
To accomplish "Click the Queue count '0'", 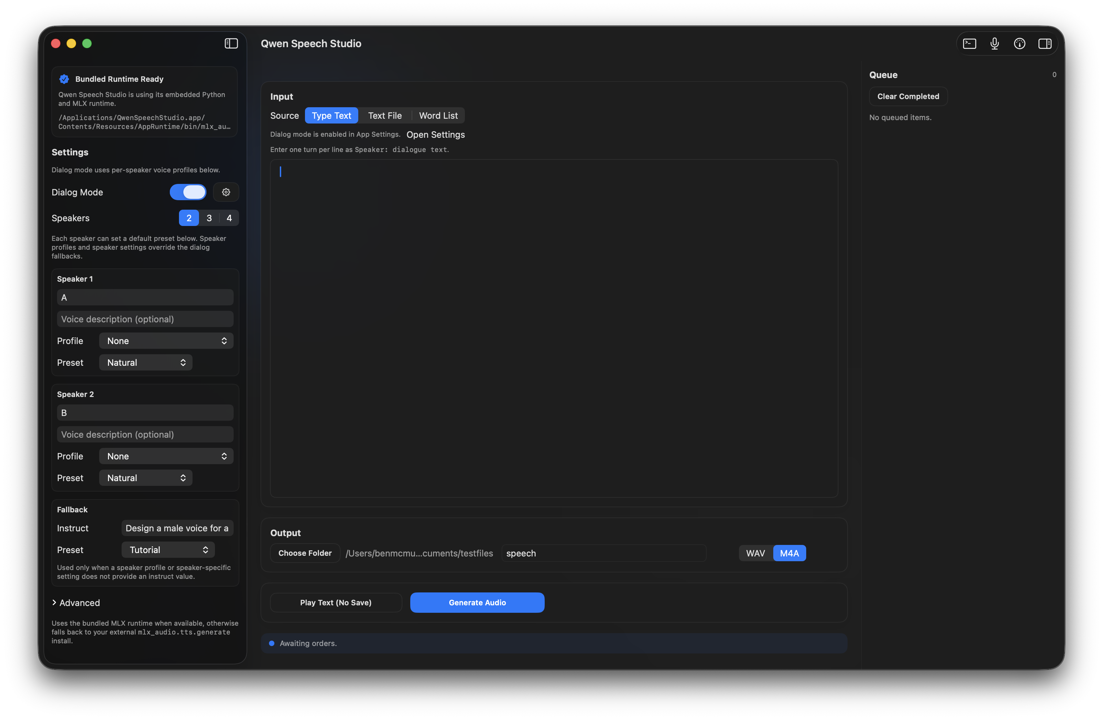I will (1054, 75).
